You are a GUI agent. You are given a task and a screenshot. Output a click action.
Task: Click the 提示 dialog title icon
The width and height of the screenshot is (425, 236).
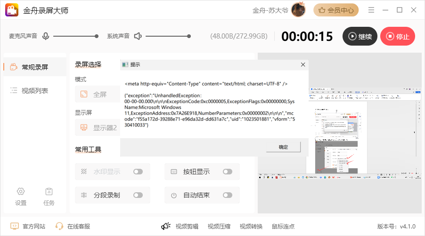click(x=125, y=64)
